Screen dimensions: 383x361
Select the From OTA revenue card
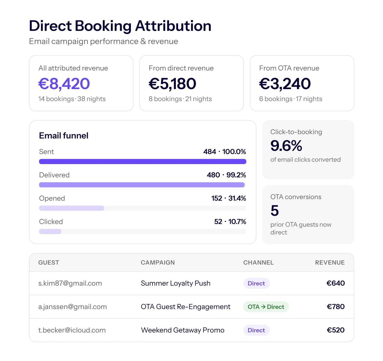point(302,83)
